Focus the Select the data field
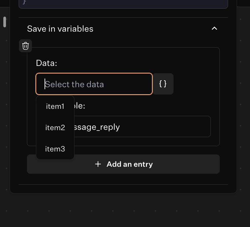The height and width of the screenshot is (227, 250). click(94, 84)
